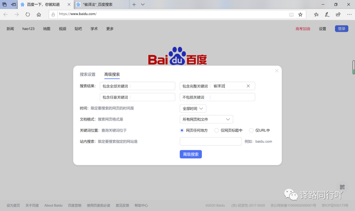Open the 使用百度前必读 footer link
The width and height of the screenshot is (355, 211).
pos(99,205)
